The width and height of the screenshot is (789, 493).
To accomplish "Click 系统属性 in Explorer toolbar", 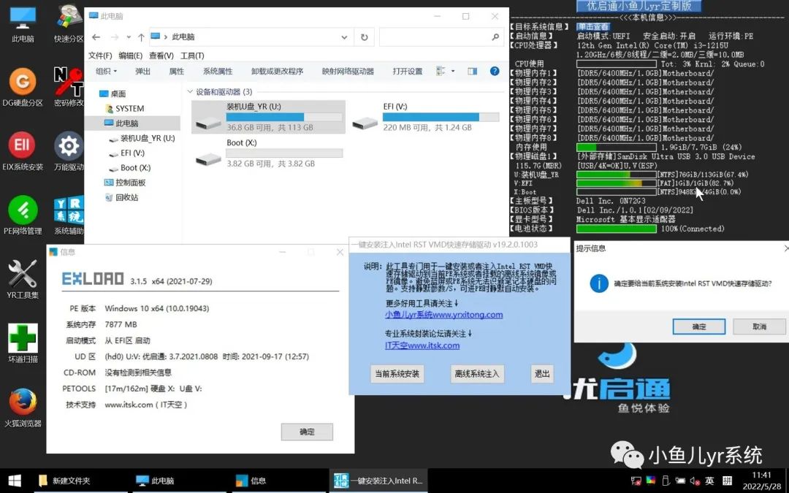I will 218,72.
